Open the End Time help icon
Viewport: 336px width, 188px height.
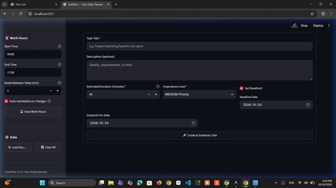coord(59,65)
